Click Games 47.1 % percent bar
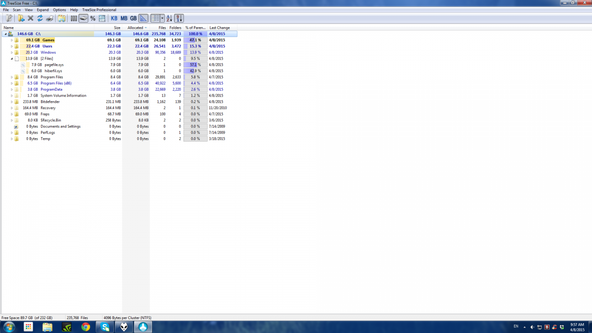 click(195, 40)
